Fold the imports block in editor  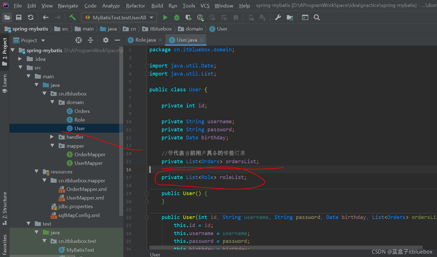(x=147, y=66)
